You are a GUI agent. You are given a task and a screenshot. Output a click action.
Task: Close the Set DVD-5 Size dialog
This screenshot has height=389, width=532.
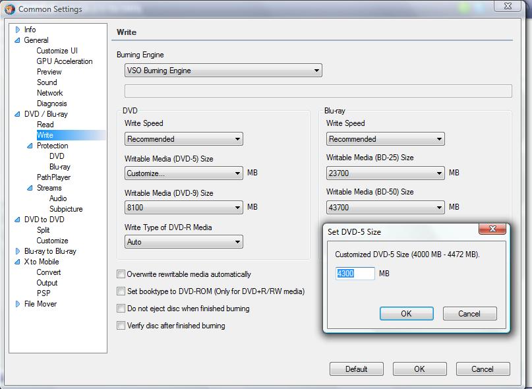(x=492, y=229)
